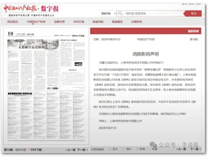
Task: Click the paragraph starting 我司曾经在微信视频号
Action: pyautogui.click(x=145, y=82)
